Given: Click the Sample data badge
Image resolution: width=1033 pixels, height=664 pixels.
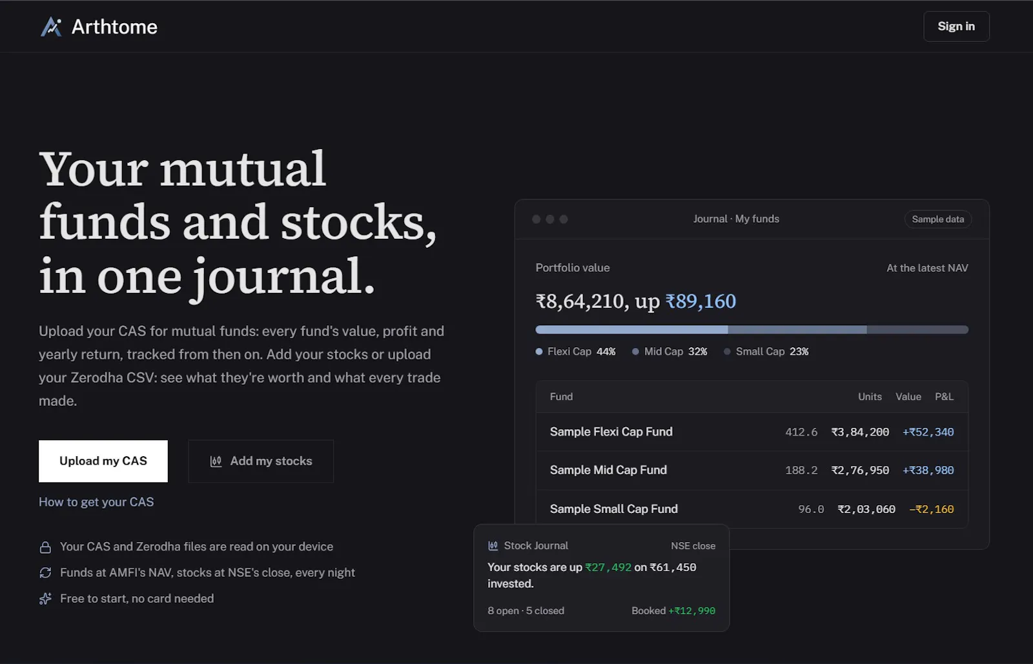Looking at the screenshot, I should coord(937,219).
